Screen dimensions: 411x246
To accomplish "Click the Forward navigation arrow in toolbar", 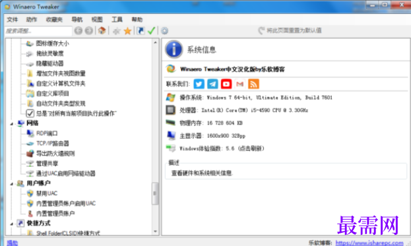I will coord(89,30).
